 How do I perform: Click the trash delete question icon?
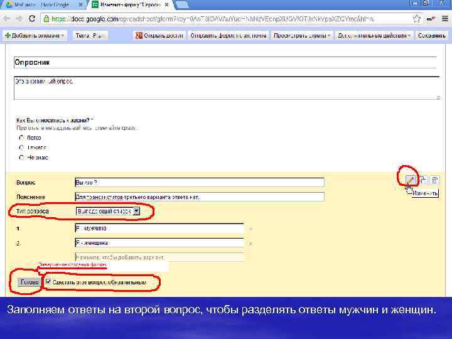coord(434,180)
